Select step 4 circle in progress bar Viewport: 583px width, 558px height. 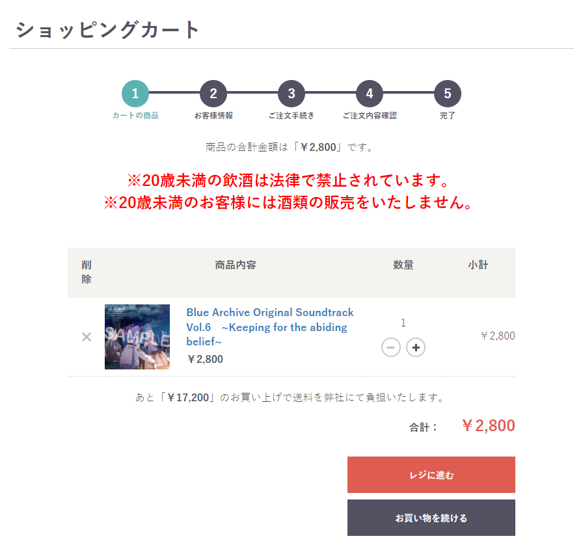(370, 94)
